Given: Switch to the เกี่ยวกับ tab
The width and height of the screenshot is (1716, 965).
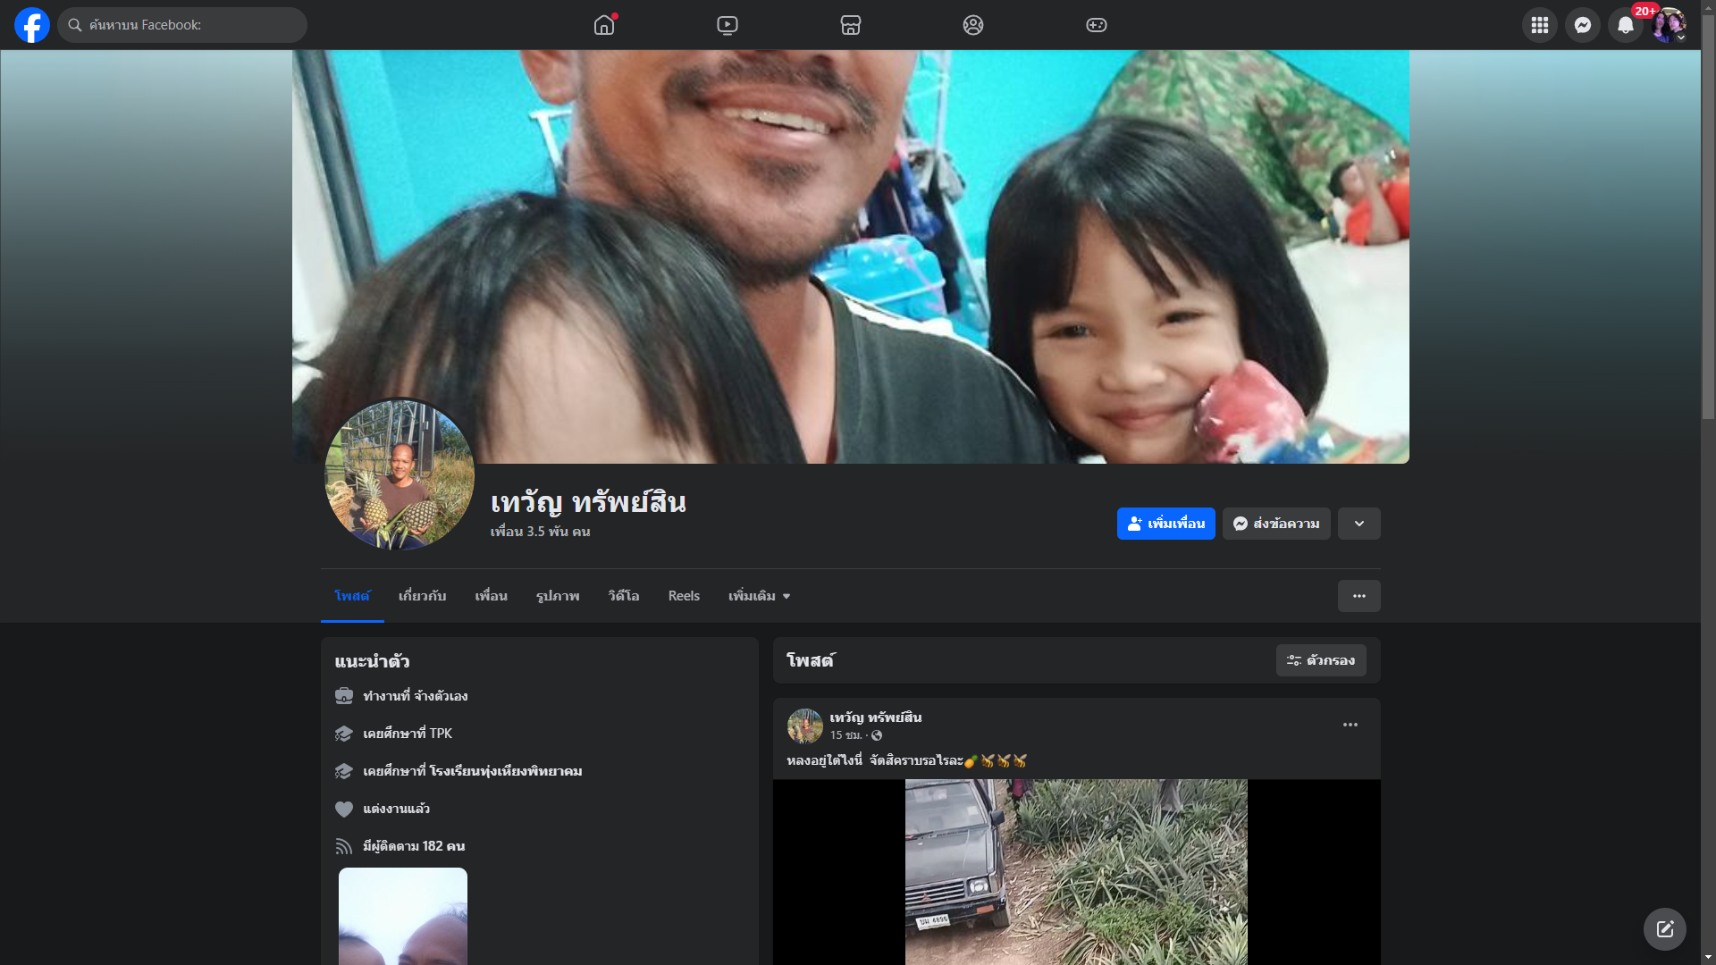Looking at the screenshot, I should [422, 596].
